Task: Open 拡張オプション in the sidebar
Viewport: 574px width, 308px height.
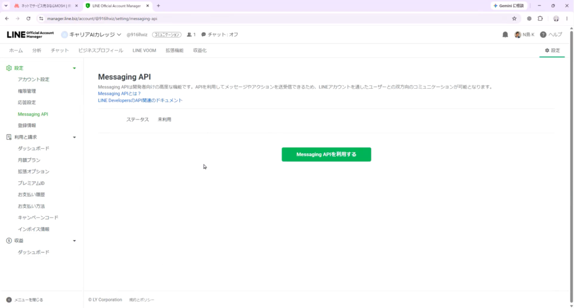Action: point(33,172)
